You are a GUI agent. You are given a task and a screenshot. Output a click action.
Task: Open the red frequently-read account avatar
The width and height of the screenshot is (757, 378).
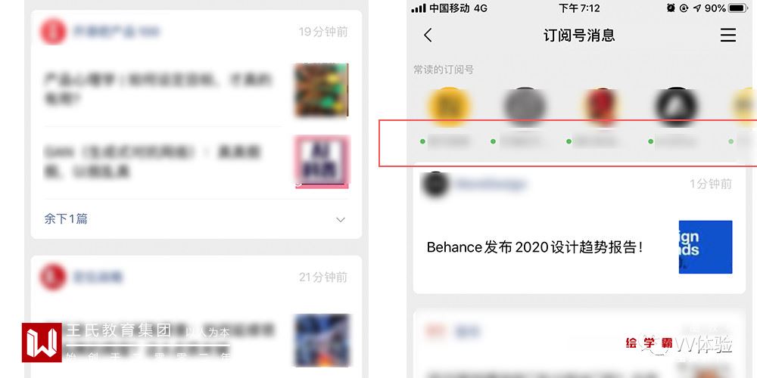[x=602, y=107]
